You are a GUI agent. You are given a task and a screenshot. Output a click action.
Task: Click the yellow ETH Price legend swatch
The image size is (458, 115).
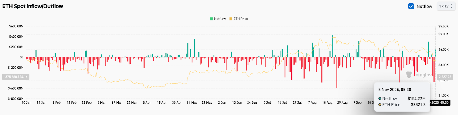coord(231,19)
